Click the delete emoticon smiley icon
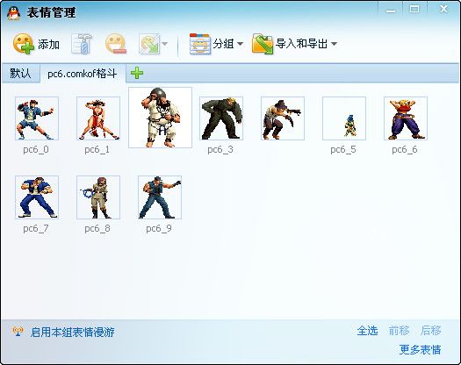Screen dimensions: 461x365 click(x=116, y=44)
